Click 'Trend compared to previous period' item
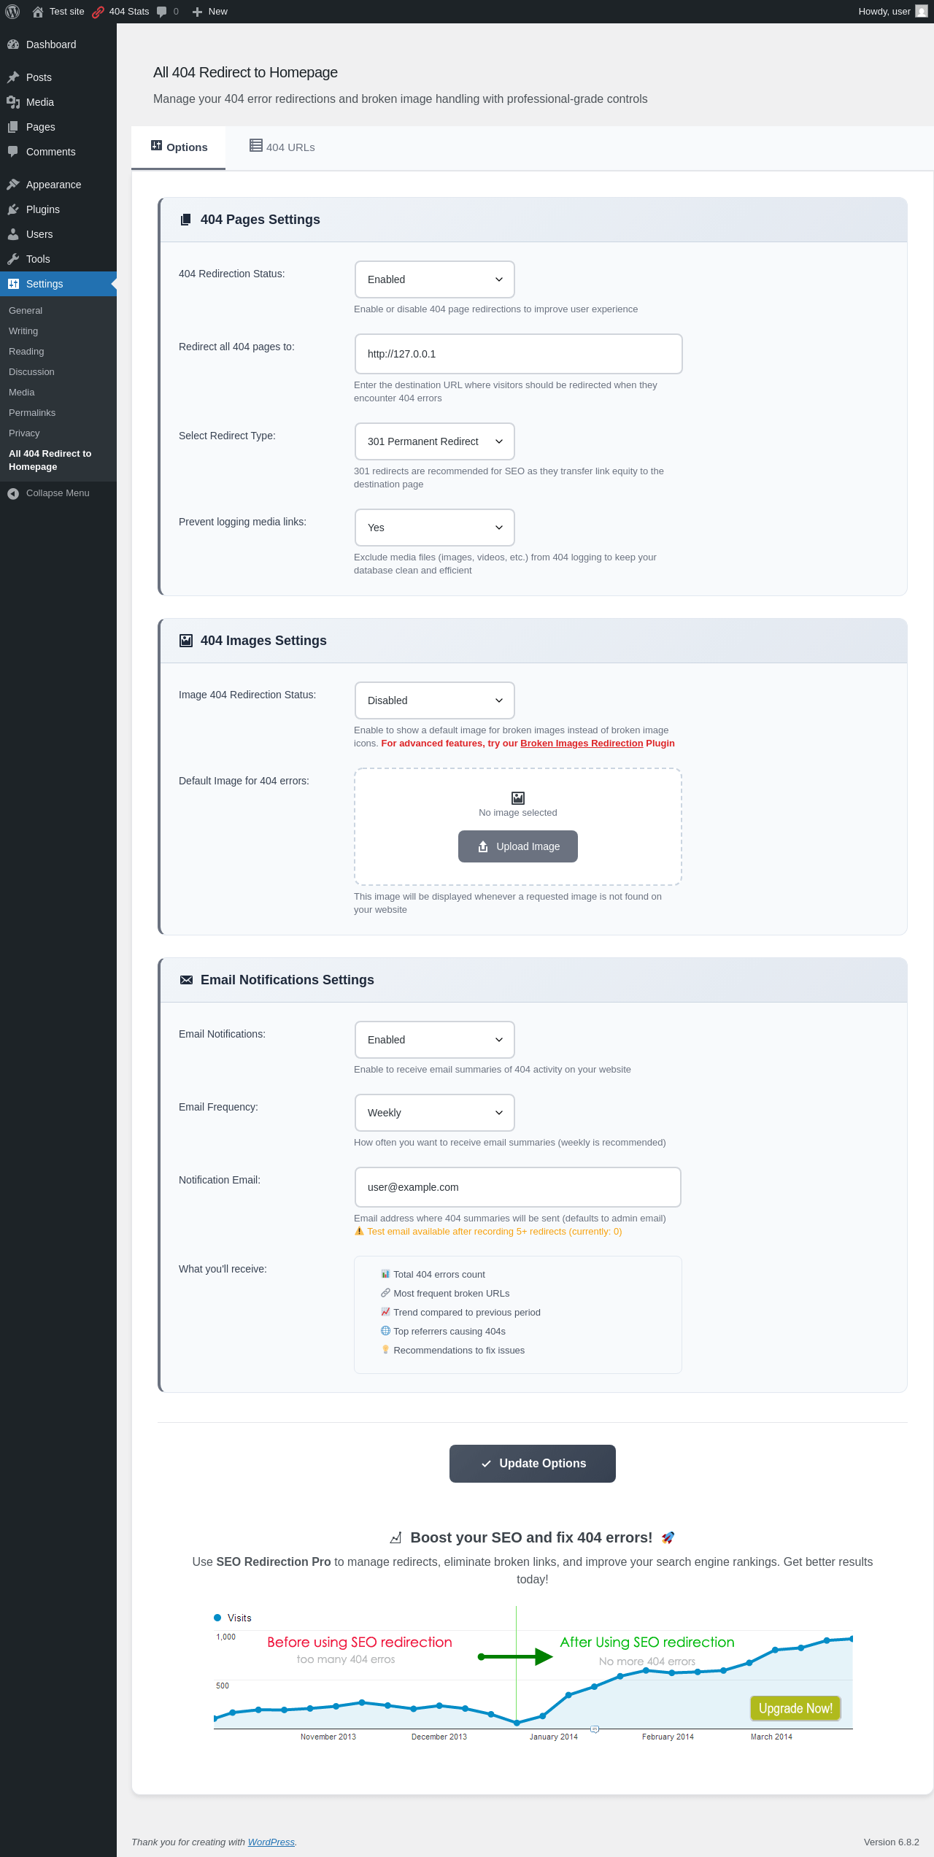Image resolution: width=934 pixels, height=1857 pixels. [460, 1313]
